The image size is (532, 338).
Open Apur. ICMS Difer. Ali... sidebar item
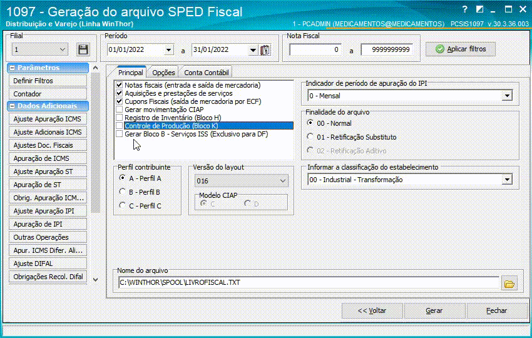48,250
